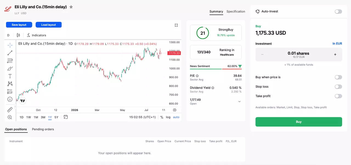This screenshot has width=351, height=165.
Task: Set chart range to 5Y
Action: 56,117
